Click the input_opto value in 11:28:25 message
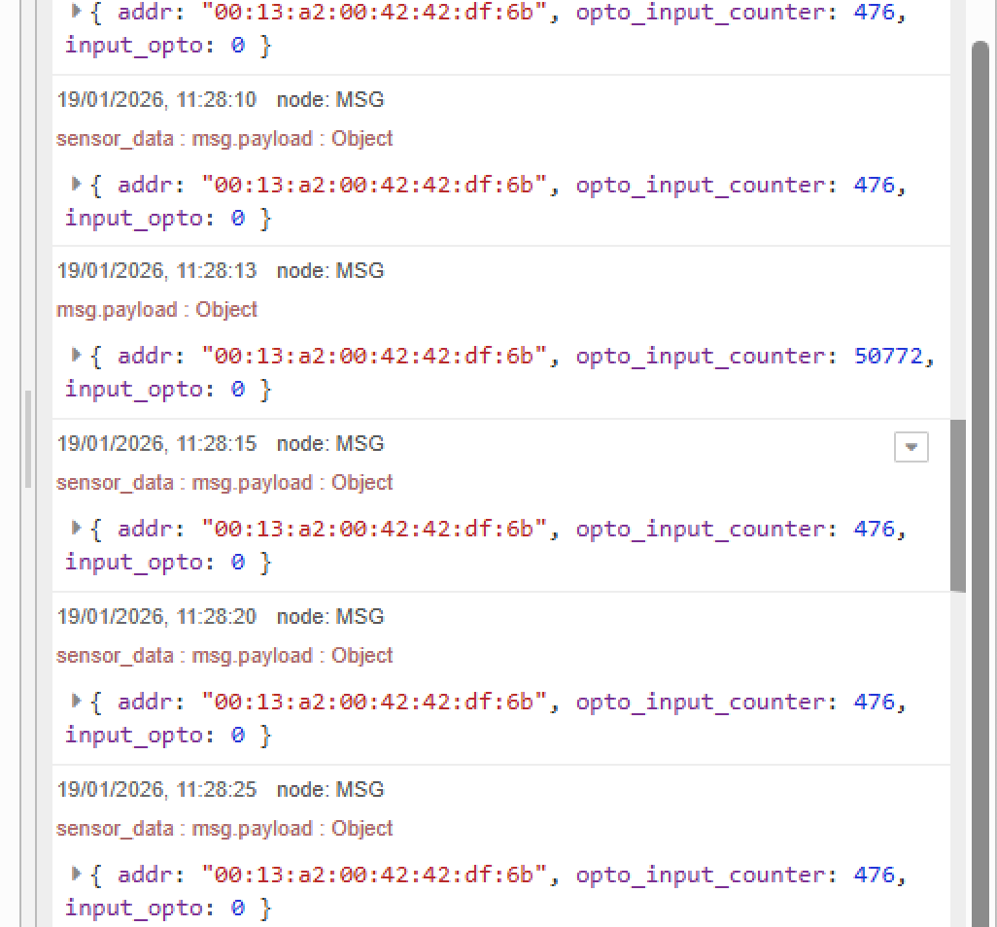The height and width of the screenshot is (927, 997). [237, 908]
